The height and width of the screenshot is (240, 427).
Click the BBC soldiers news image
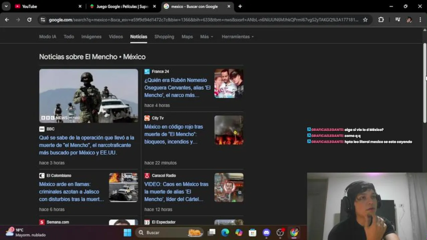(x=89, y=96)
